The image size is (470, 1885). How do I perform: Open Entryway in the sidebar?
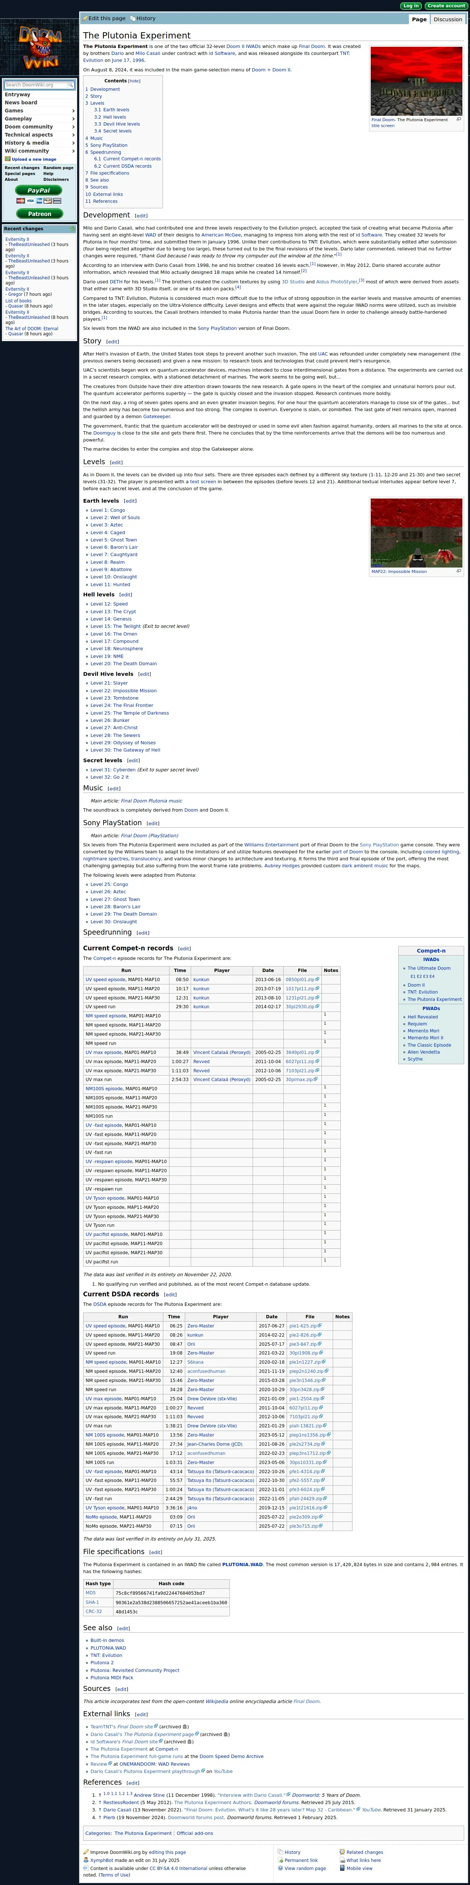(x=18, y=94)
